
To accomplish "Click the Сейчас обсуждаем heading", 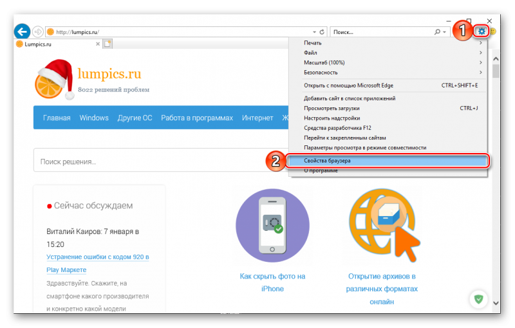I will (x=93, y=206).
